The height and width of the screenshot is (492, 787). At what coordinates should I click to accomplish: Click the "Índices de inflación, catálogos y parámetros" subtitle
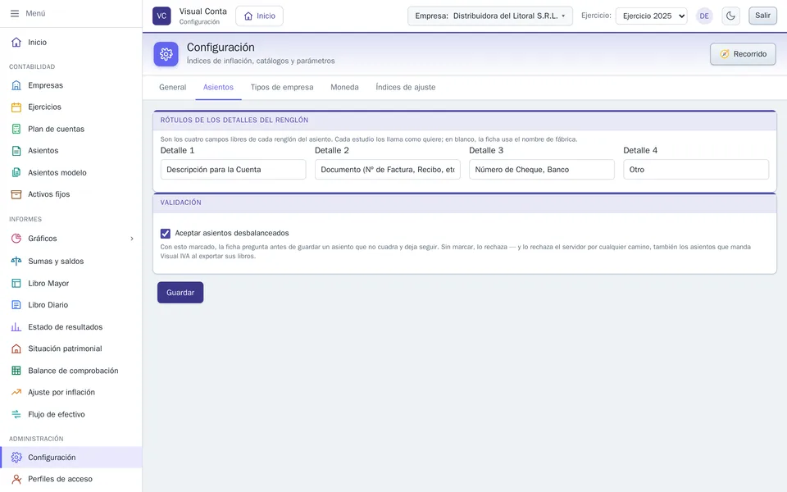(261, 61)
